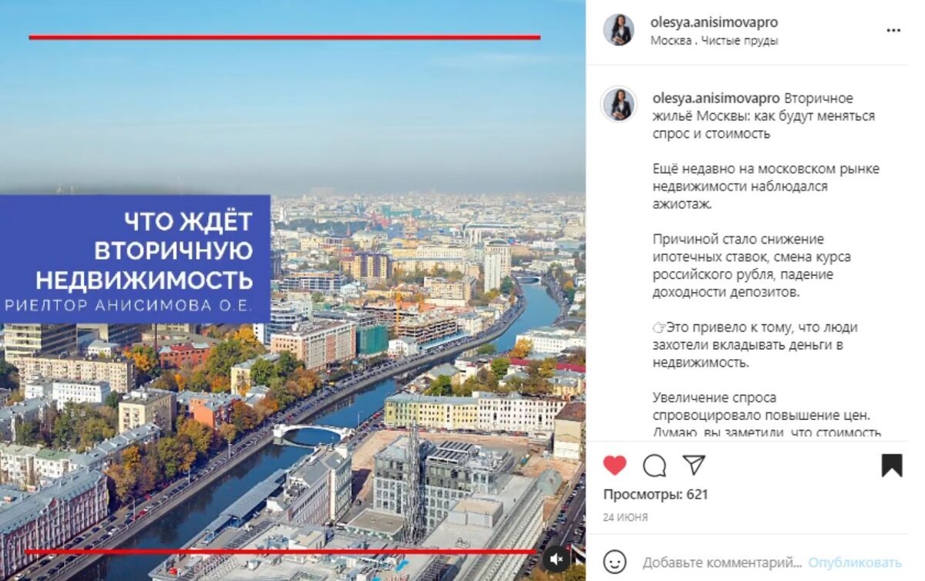925x581 pixels.
Task: Click the 24 ИЮНЯ post date
Action: tap(625, 517)
